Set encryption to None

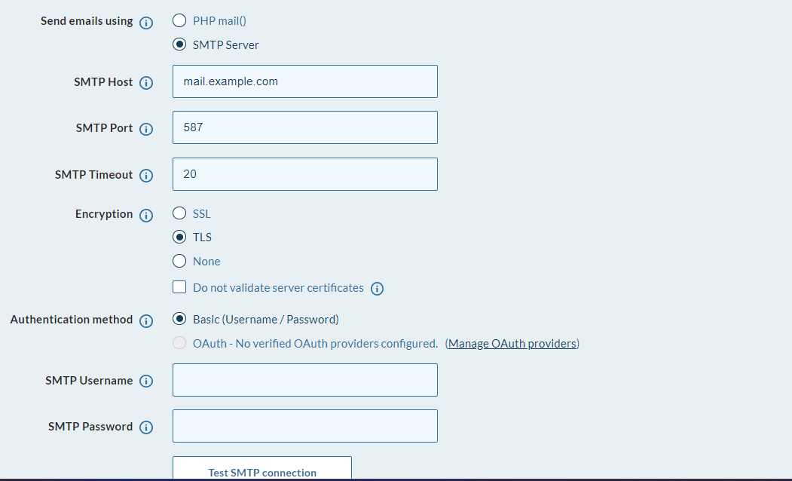(179, 261)
